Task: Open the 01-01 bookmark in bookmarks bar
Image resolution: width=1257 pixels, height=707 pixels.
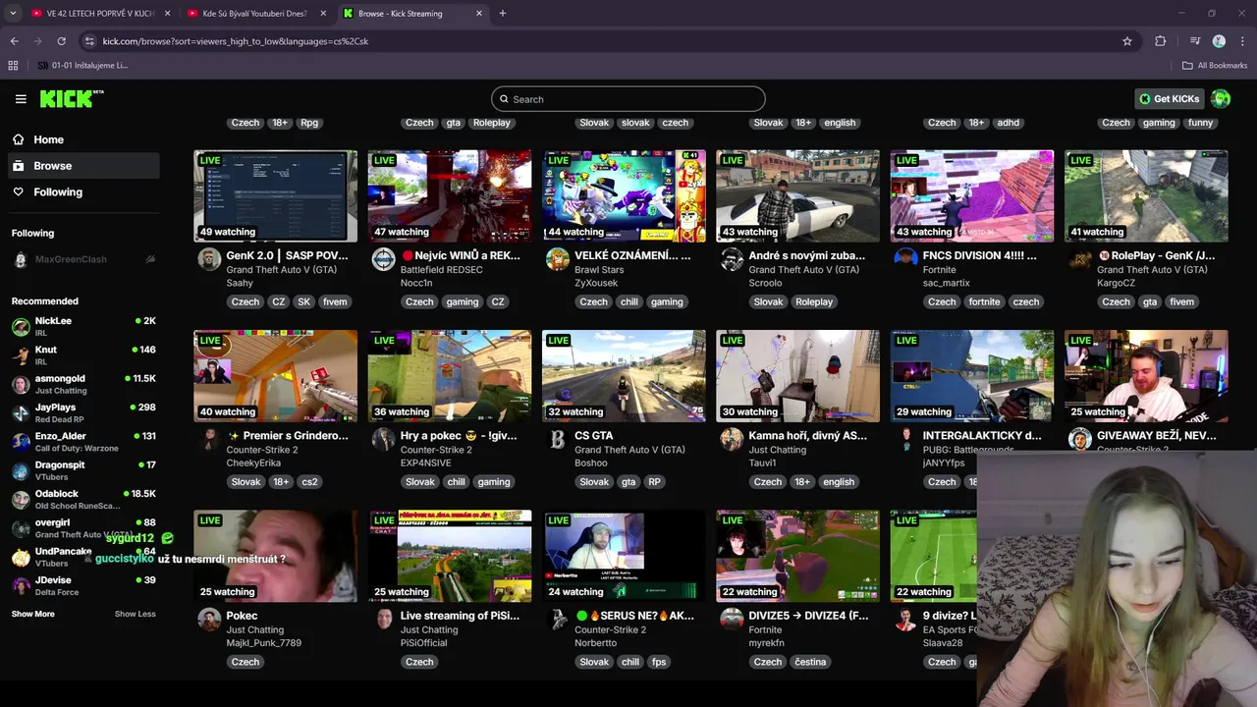Action: click(x=82, y=65)
